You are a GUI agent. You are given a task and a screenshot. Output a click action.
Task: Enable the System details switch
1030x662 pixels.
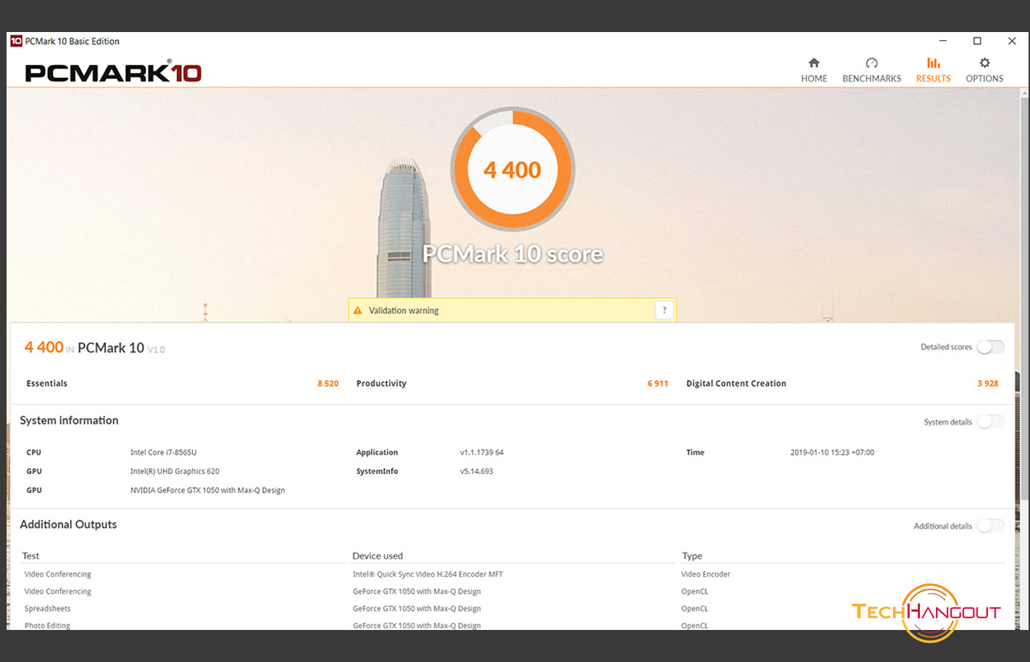[x=990, y=422]
